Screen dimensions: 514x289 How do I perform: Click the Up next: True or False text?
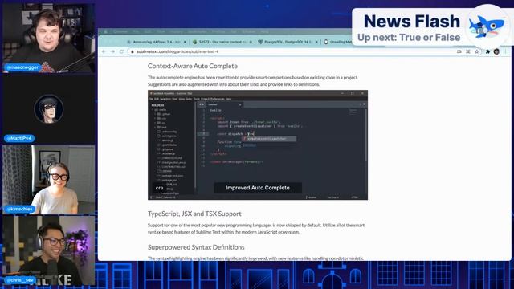click(409, 38)
